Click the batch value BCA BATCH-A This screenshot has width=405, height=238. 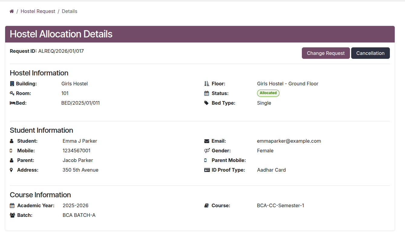[x=79, y=215]
